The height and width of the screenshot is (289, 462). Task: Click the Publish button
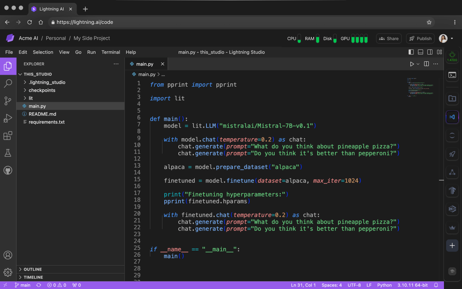[420, 39]
